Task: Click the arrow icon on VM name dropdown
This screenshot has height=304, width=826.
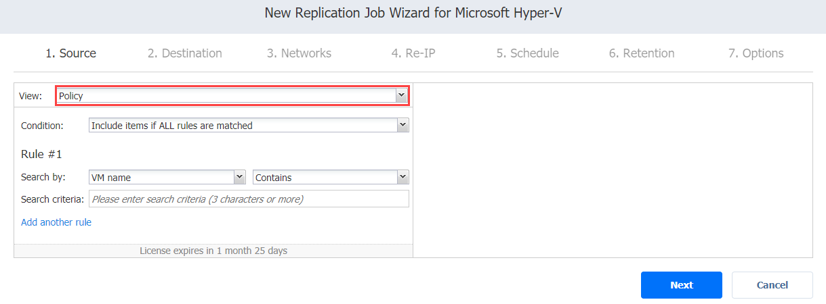Action: pyautogui.click(x=239, y=177)
